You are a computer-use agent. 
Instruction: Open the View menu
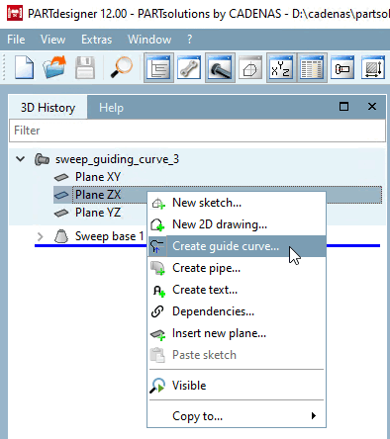(52, 40)
